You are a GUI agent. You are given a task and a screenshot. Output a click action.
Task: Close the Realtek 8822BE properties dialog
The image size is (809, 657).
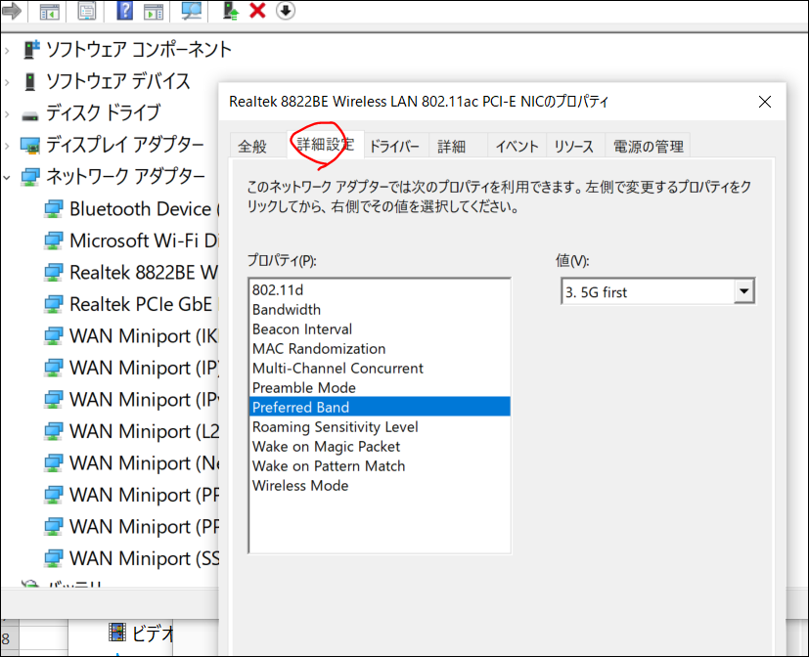(765, 102)
